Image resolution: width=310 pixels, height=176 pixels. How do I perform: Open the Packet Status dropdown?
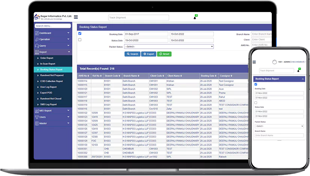coord(169,47)
